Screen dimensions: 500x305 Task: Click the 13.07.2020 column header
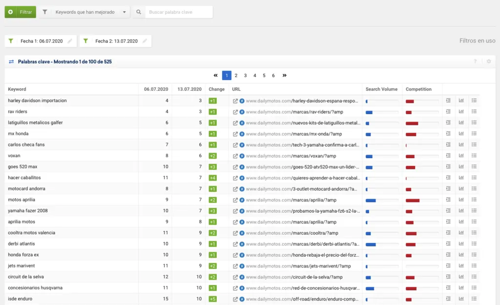(189, 89)
